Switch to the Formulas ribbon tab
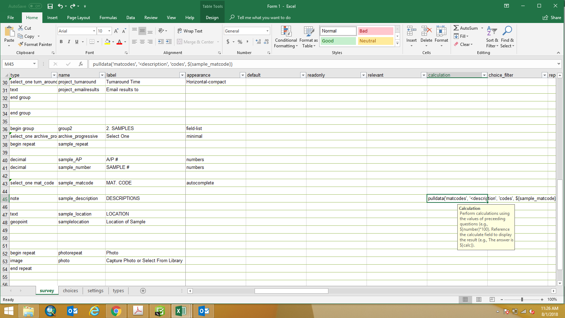 coord(108,18)
